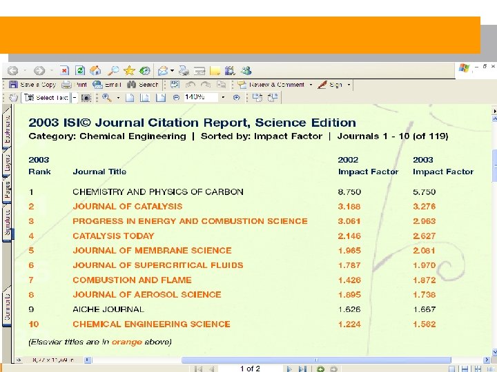The height and width of the screenshot is (372, 497).
Task: Activate the Select Text tool
Action: (x=46, y=98)
